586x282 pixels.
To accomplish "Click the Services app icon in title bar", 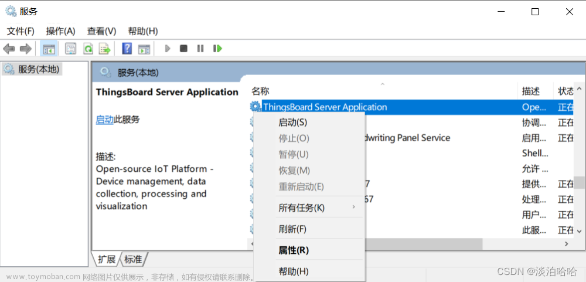I will point(11,11).
